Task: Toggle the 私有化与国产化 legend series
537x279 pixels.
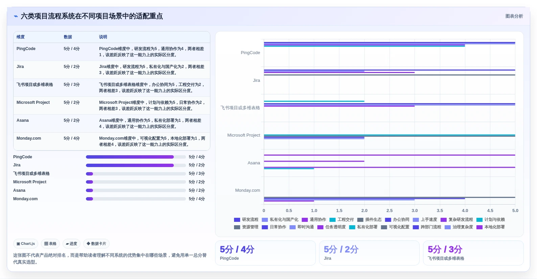Action: (x=280, y=219)
